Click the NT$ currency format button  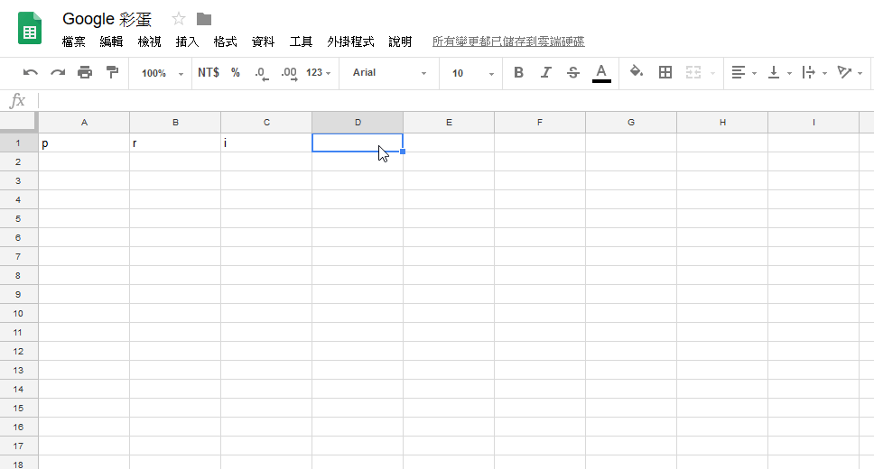click(x=209, y=72)
